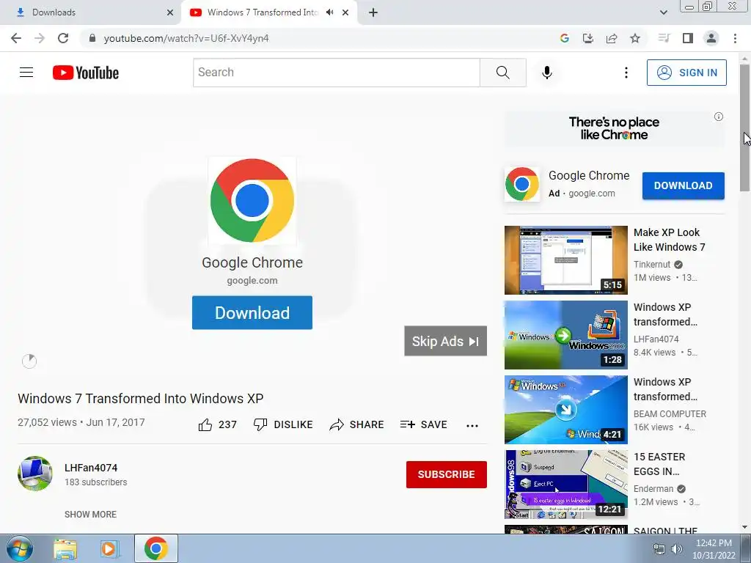Launch Windows Media Player from taskbar
Image resolution: width=751 pixels, height=563 pixels.
coord(109,548)
